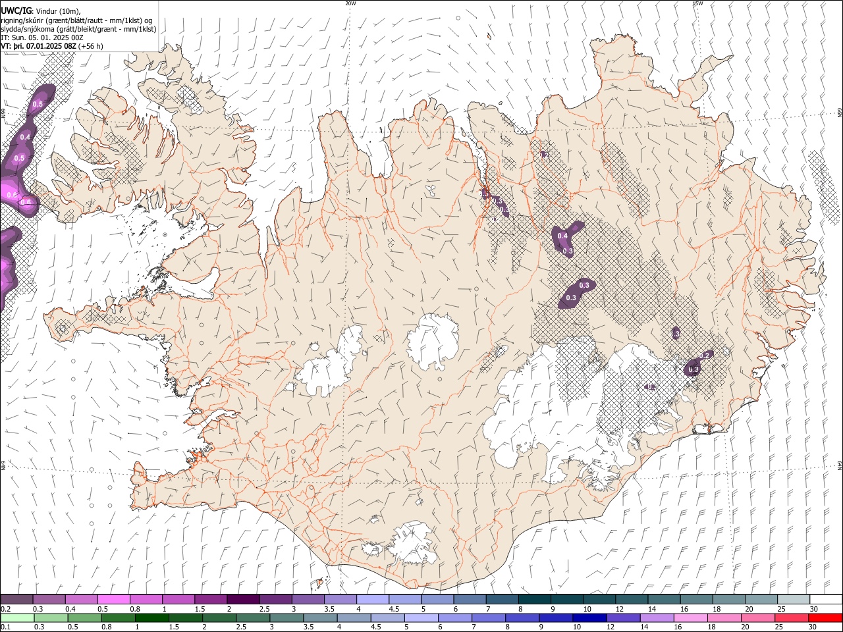
Task: Click the 'IT: Sun. 05. 01. 2025 00Z' line
Action: (x=41, y=38)
